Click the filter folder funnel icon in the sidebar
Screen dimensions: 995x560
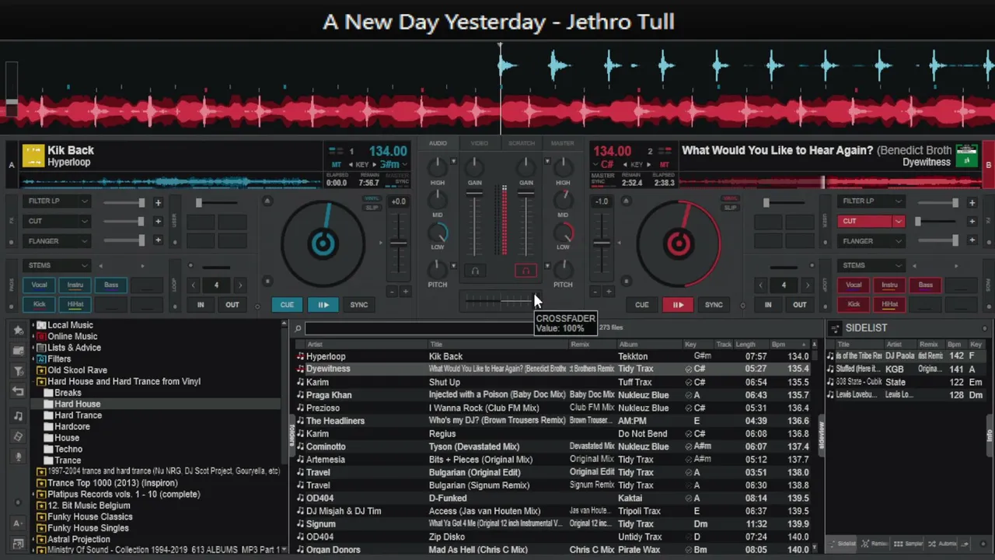pyautogui.click(x=19, y=371)
